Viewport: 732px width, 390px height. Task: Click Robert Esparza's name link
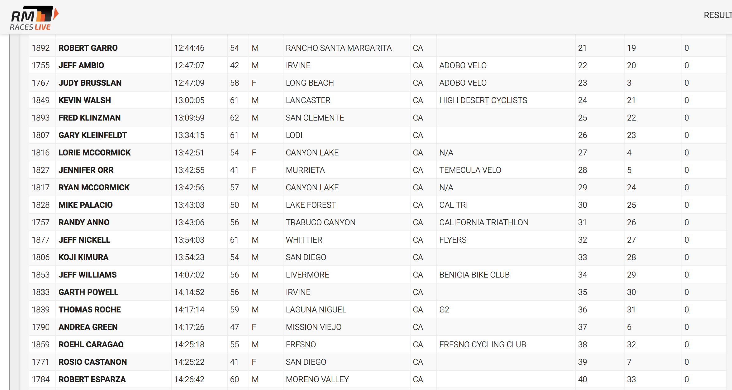[92, 379]
